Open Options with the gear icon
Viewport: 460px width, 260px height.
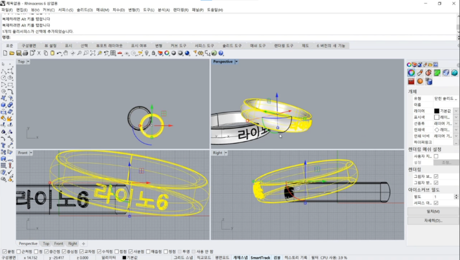pos(201,53)
